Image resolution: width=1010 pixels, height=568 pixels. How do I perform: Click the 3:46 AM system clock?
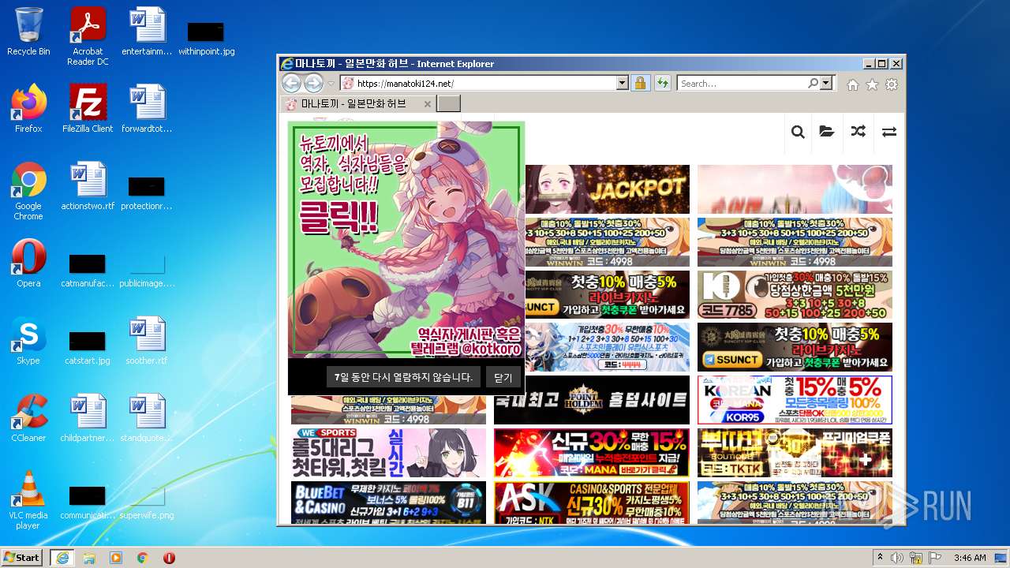(969, 558)
